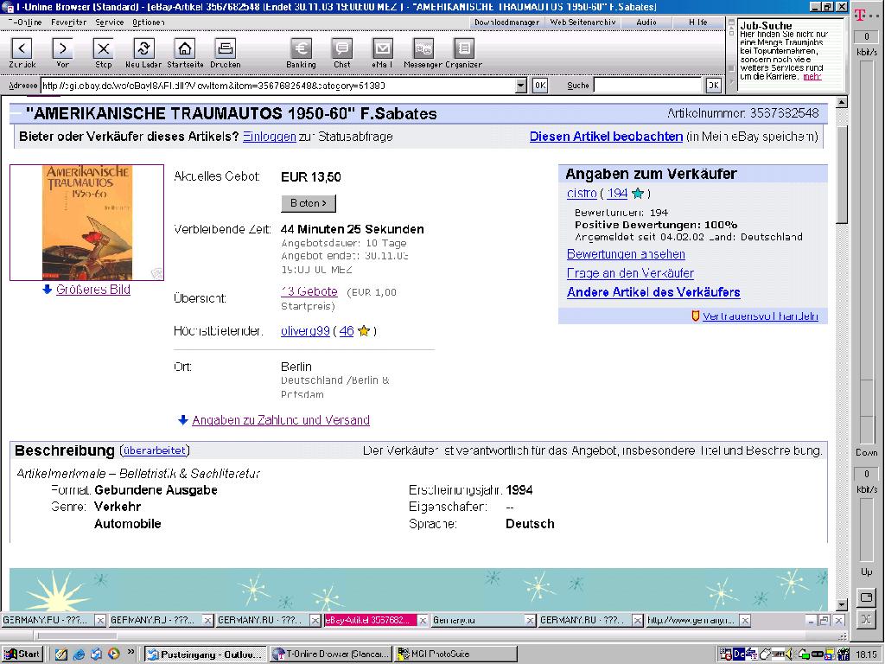
Task: Confirm the address with its OK button
Action: pyautogui.click(x=540, y=86)
